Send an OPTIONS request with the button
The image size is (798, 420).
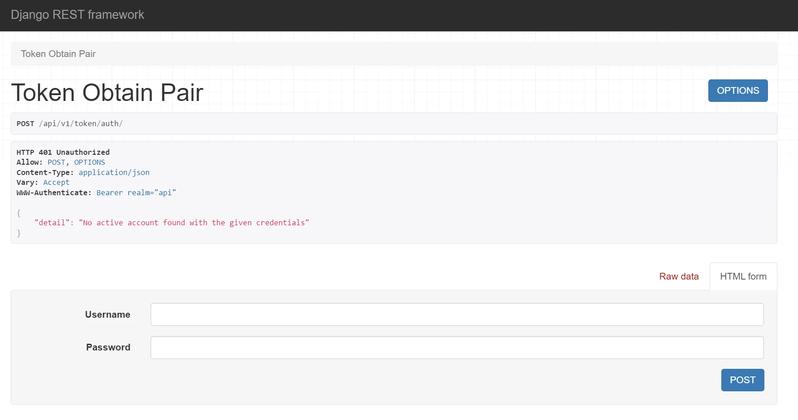[x=738, y=91]
